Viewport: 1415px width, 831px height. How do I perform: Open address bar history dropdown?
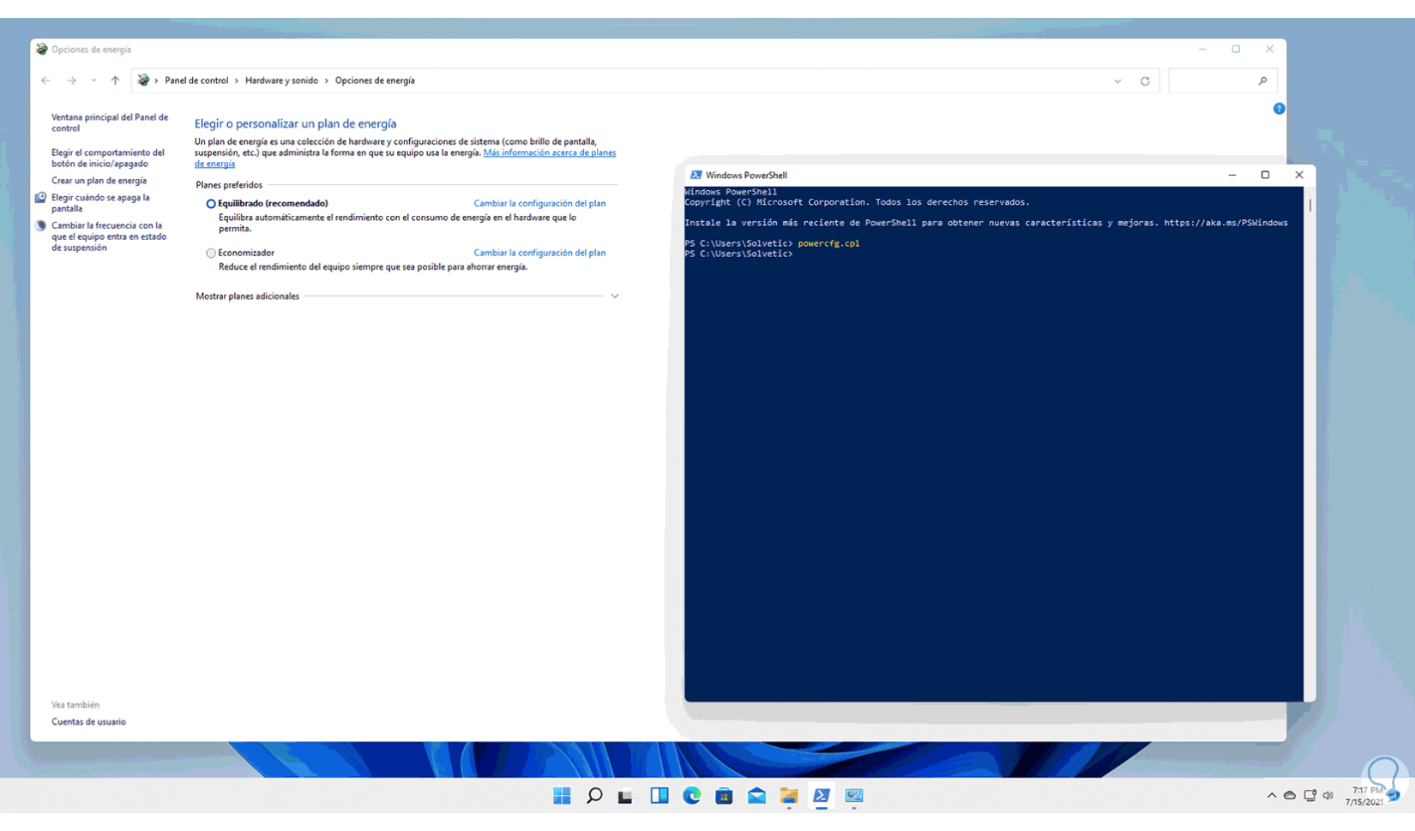(x=1117, y=81)
